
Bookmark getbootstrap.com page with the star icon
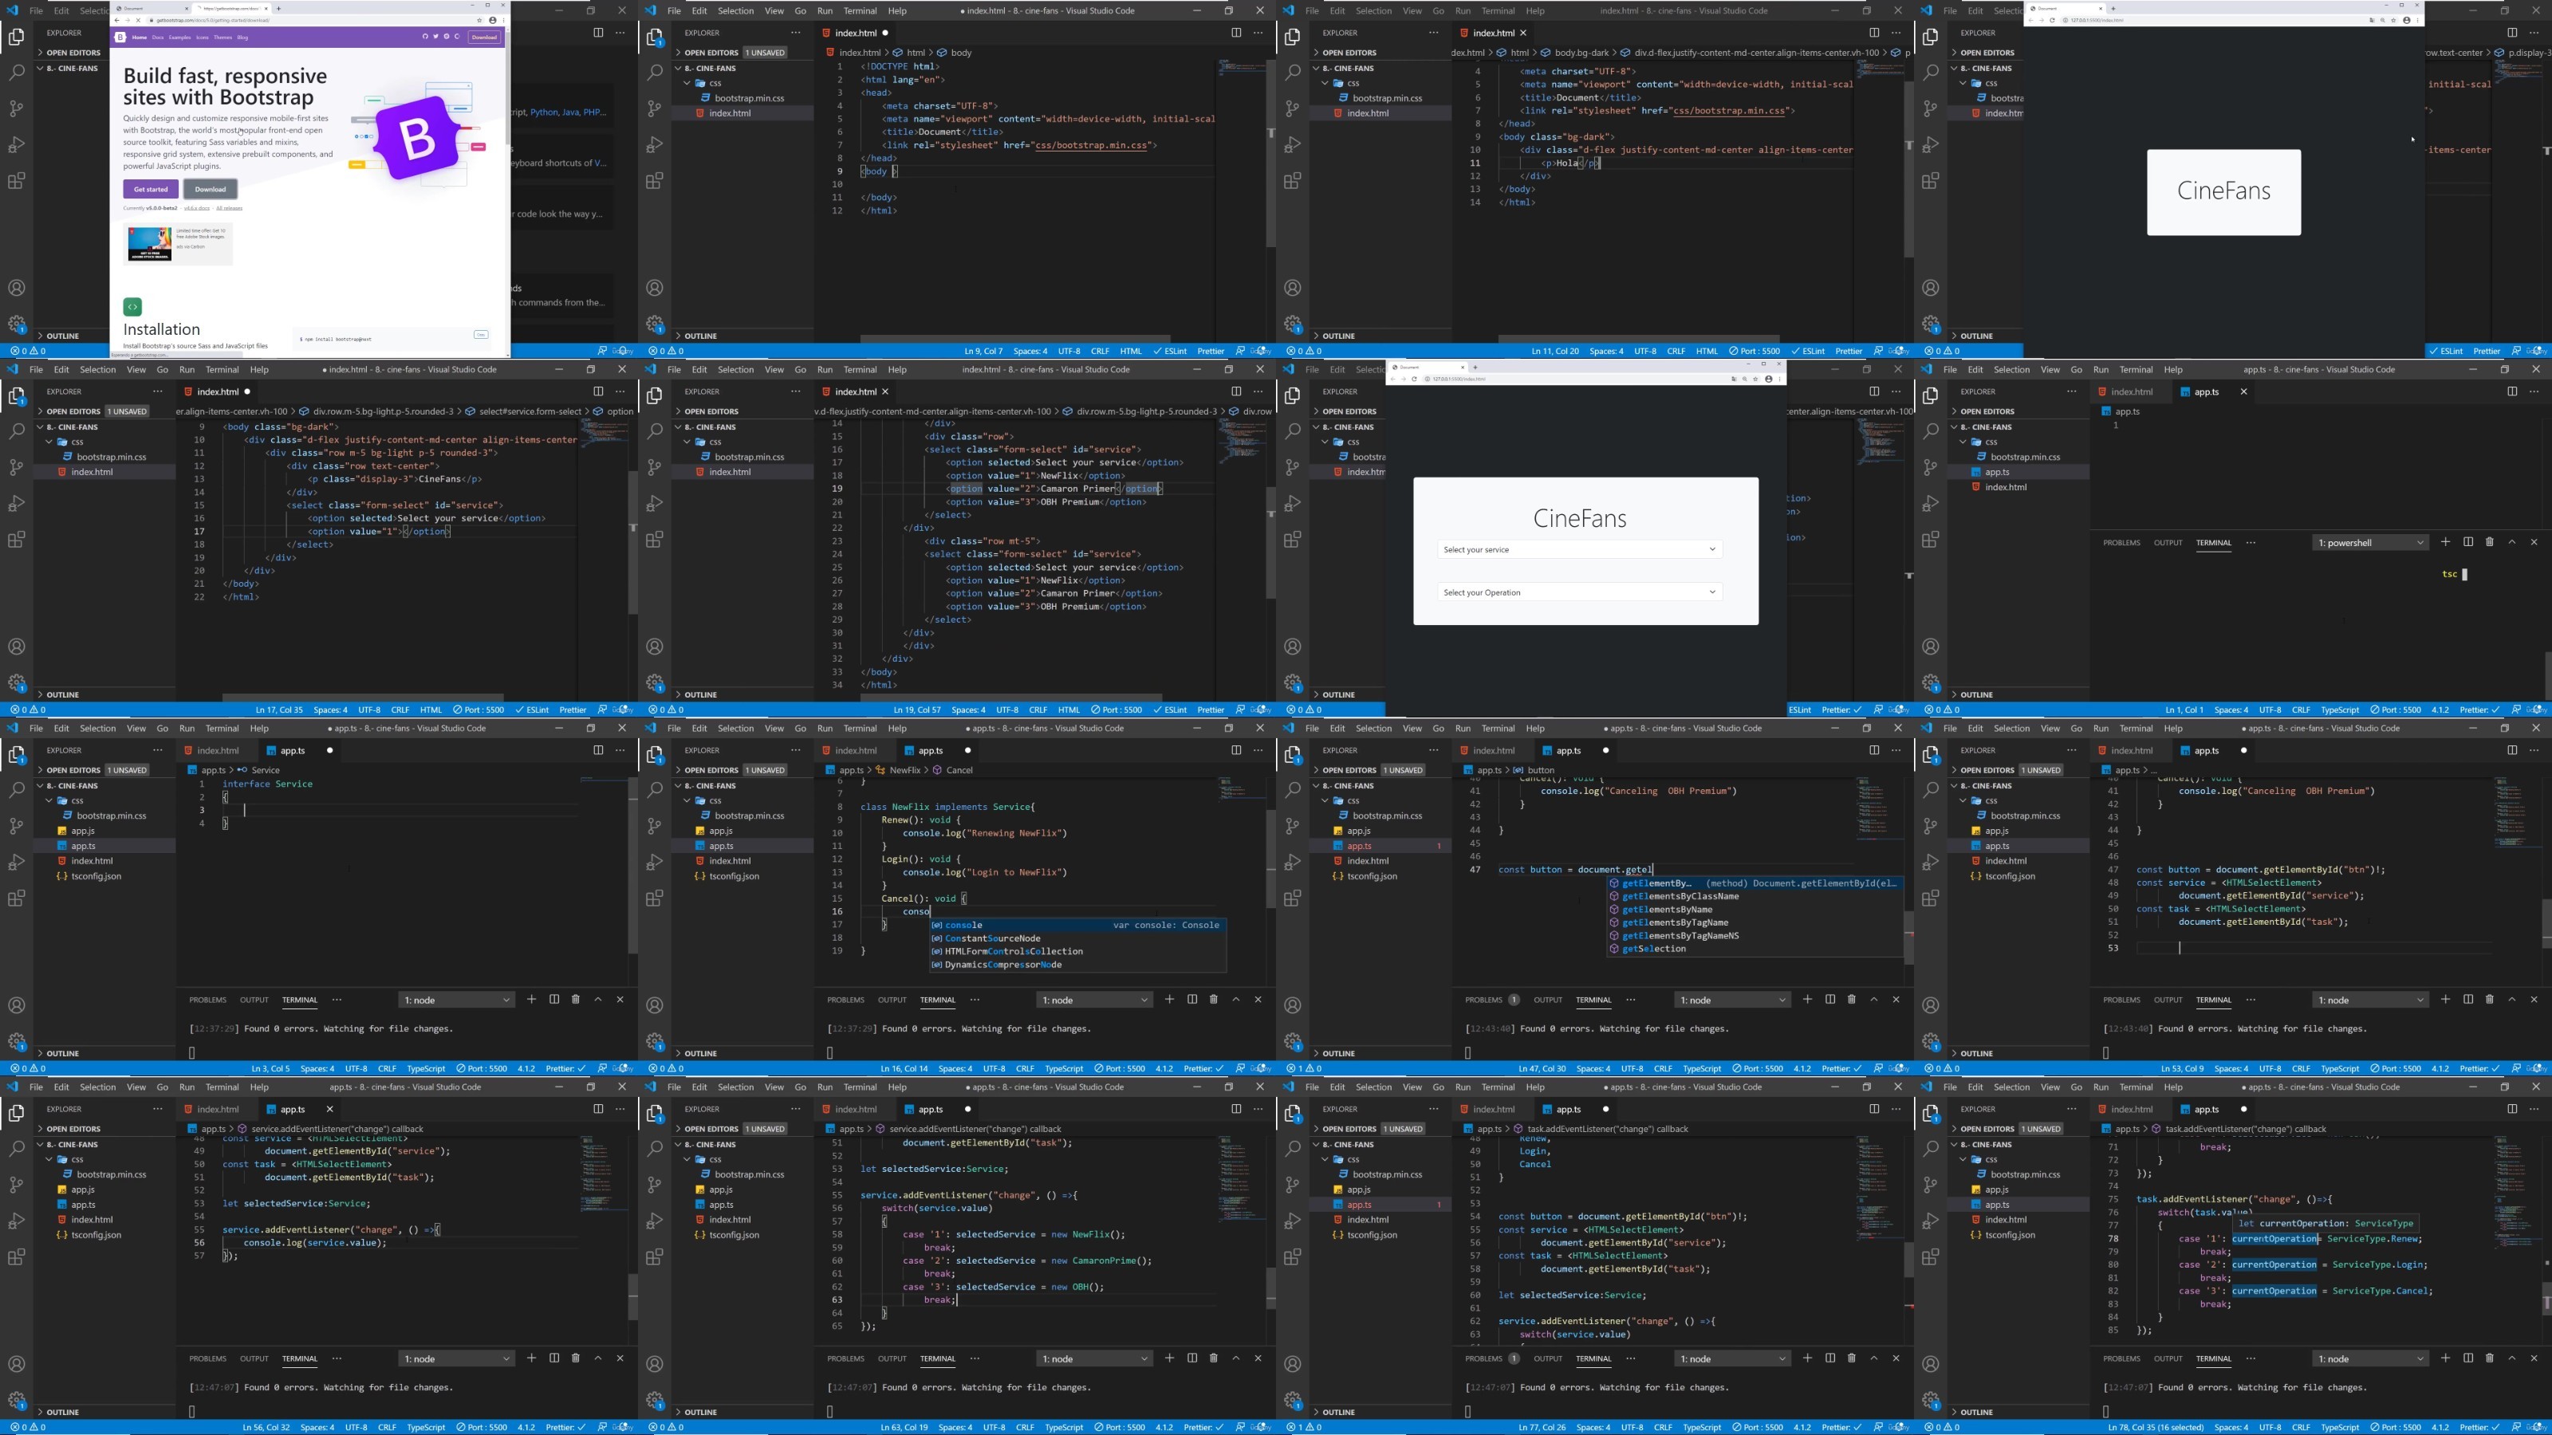tap(479, 21)
